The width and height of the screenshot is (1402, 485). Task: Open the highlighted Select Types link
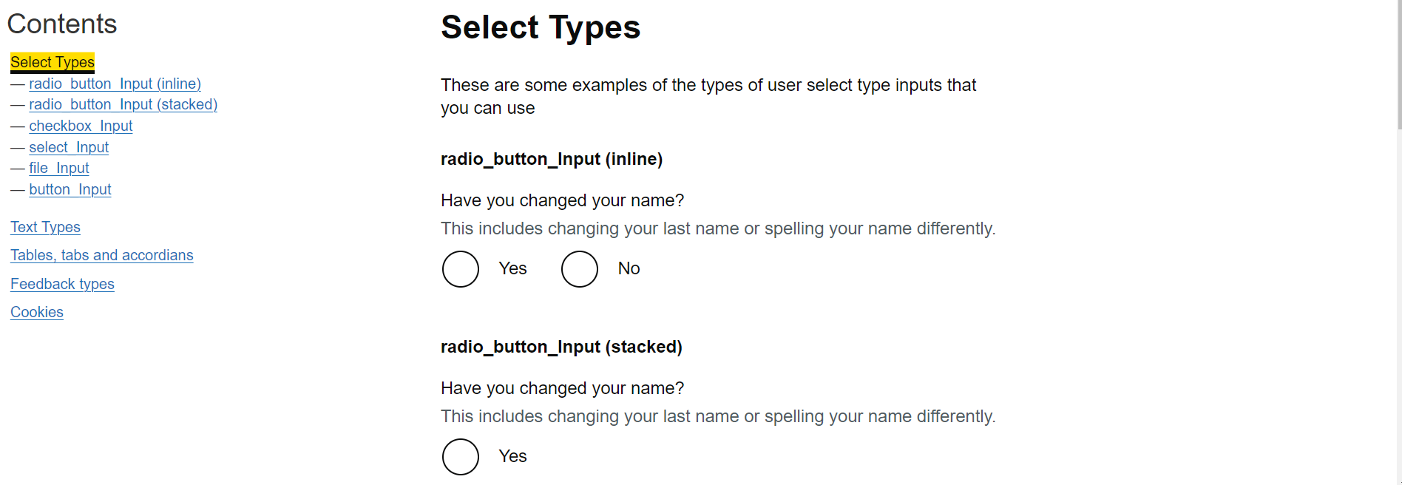(x=53, y=62)
